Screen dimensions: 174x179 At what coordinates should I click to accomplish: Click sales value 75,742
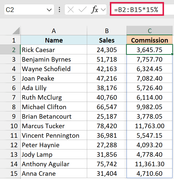[107, 164]
